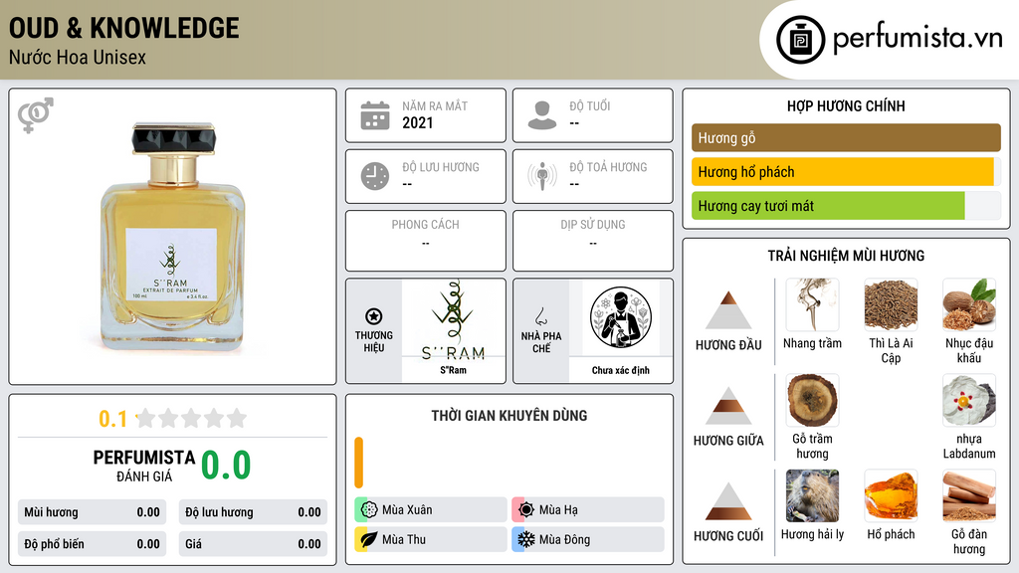Open the Nhang trầm note image
This screenshot has height=573, width=1019.
click(x=812, y=304)
